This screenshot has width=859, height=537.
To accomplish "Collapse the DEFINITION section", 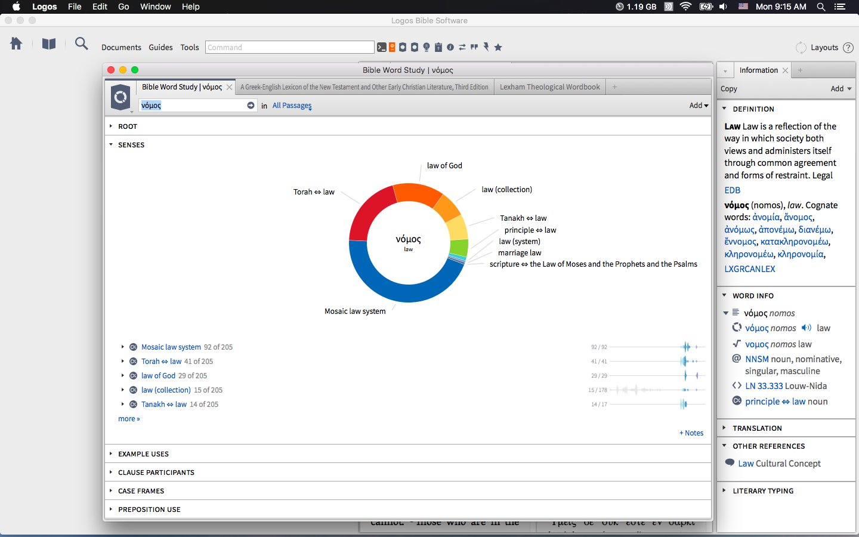I will click(x=724, y=109).
